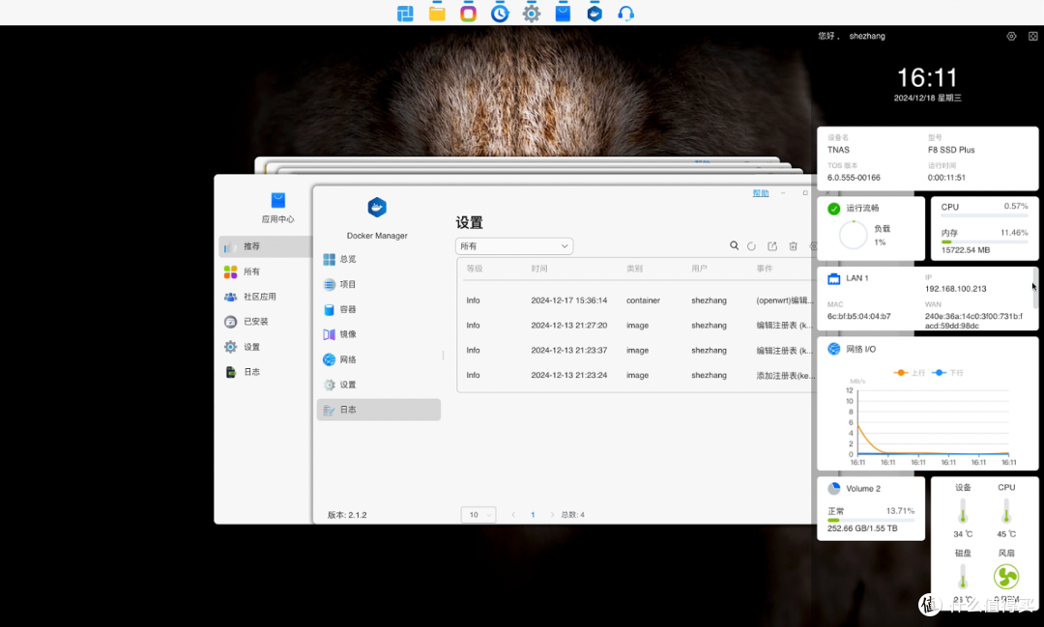Click the previous page arrow in pagination

tap(513, 515)
